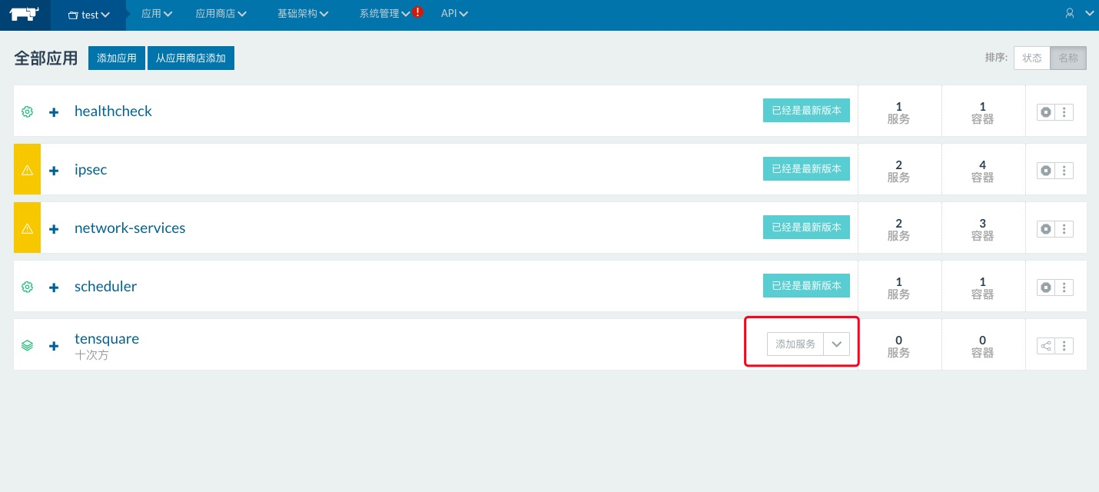Click the red alert badge by 系统管理
The height and width of the screenshot is (492, 1099).
417,12
